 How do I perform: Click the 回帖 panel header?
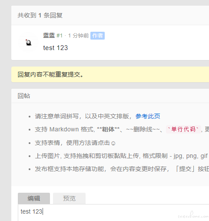(x=110, y=96)
